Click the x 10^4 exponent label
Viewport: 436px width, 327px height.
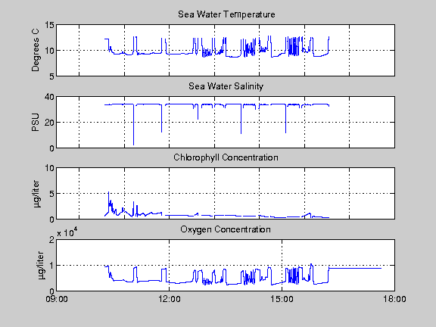coord(67,232)
